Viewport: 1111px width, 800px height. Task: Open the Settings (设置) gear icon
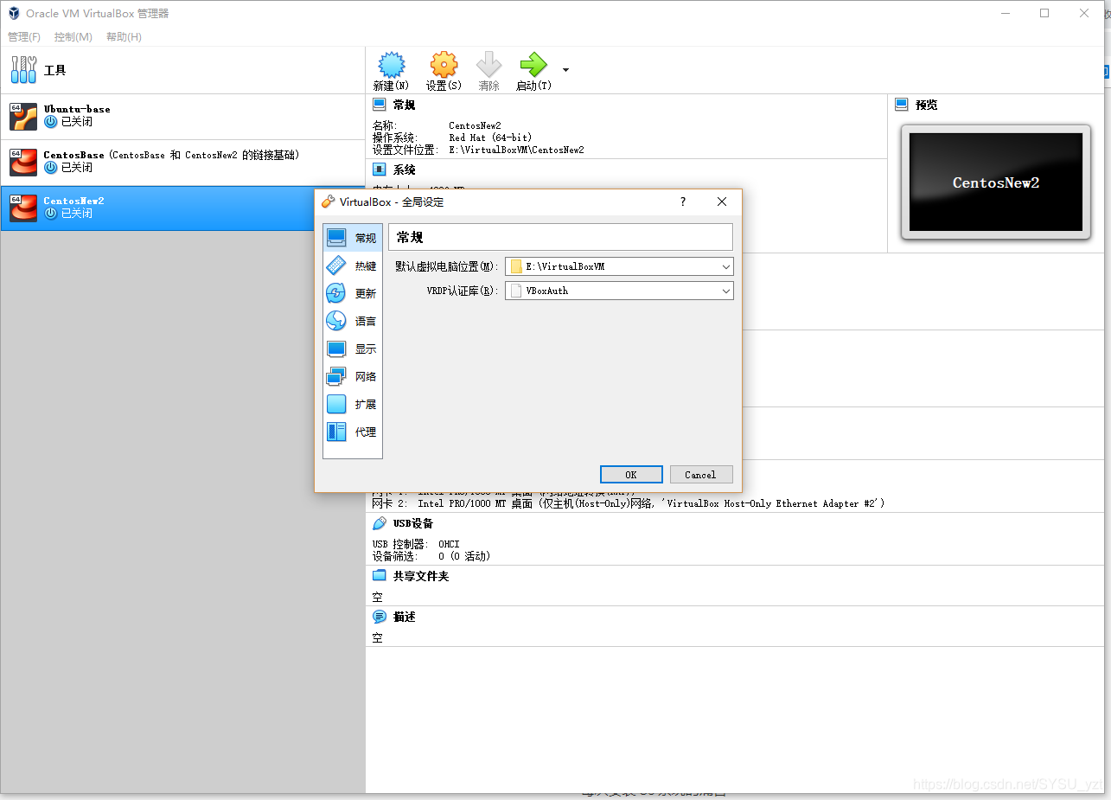coord(444,66)
